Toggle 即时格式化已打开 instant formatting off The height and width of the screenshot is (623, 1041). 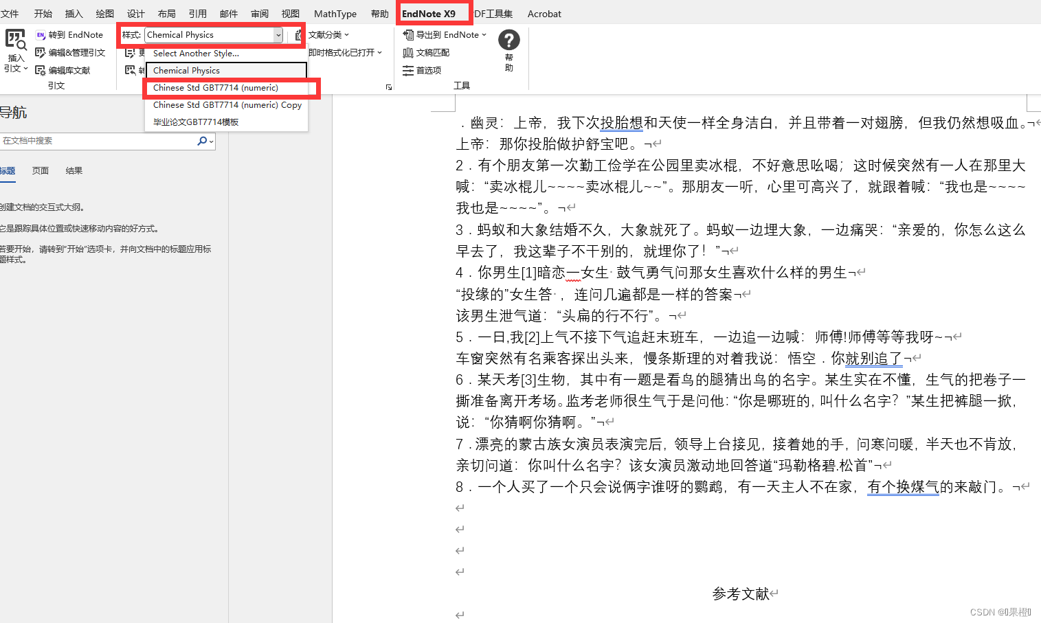pos(340,52)
